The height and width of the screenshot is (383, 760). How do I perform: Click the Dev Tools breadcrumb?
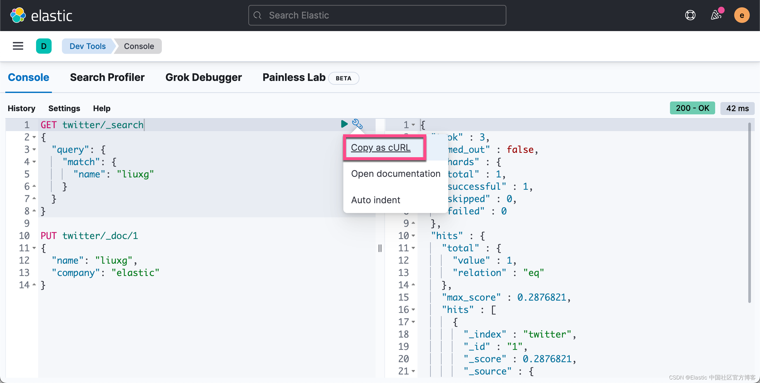[x=87, y=46]
